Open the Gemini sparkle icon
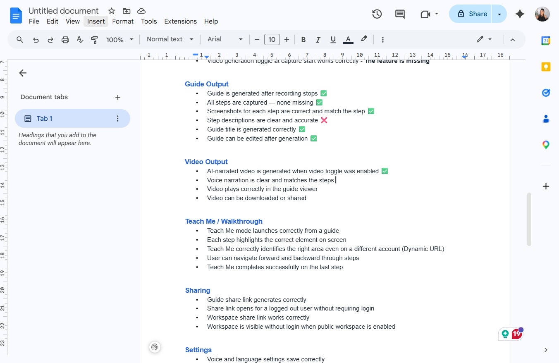 [x=520, y=14]
